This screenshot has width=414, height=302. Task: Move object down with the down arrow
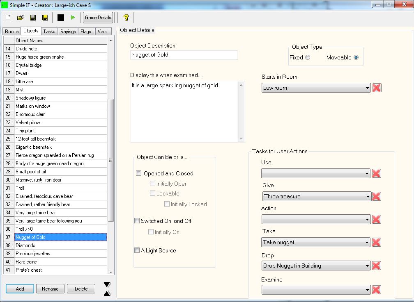(x=107, y=285)
